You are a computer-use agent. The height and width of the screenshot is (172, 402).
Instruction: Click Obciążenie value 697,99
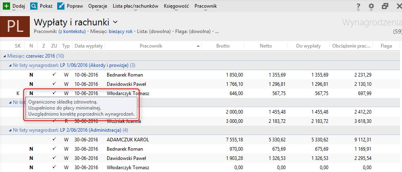point(365,93)
